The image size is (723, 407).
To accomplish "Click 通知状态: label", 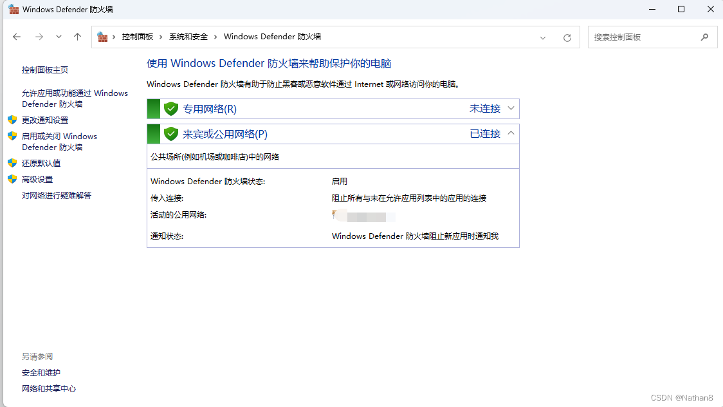I will pyautogui.click(x=167, y=236).
